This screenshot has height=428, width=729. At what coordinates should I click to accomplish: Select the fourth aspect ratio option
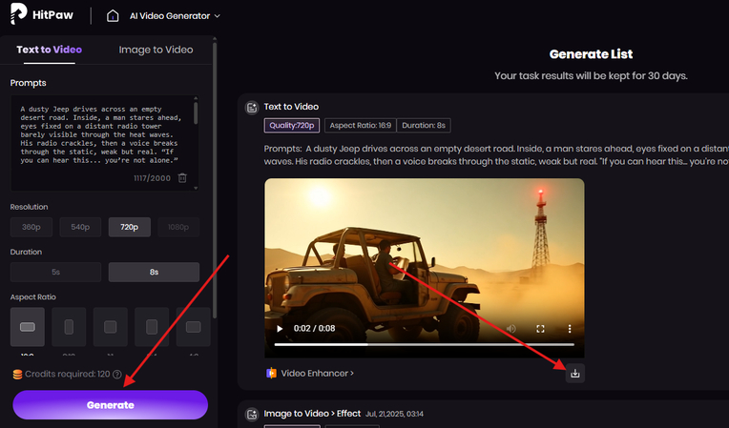[x=152, y=327]
